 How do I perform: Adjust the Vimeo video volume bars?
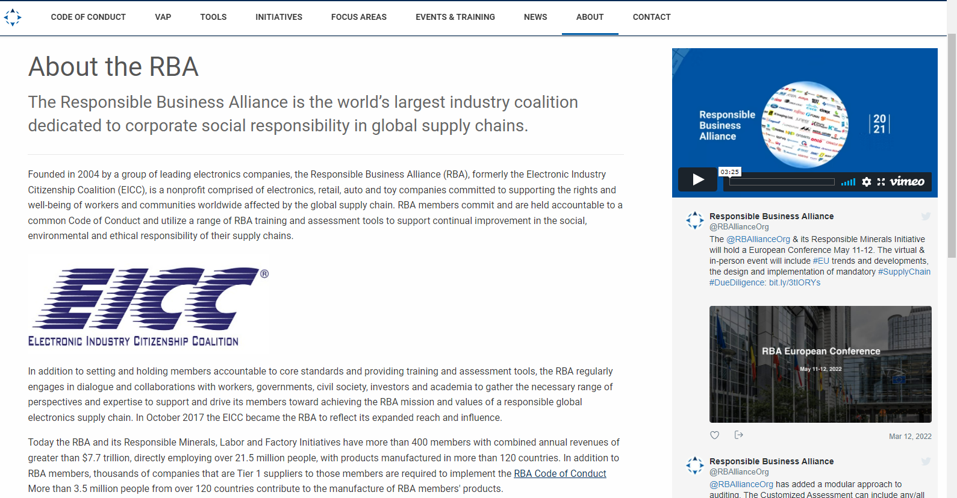click(x=849, y=182)
